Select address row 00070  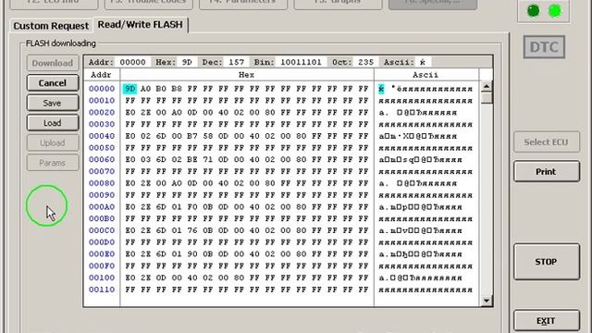coord(102,171)
